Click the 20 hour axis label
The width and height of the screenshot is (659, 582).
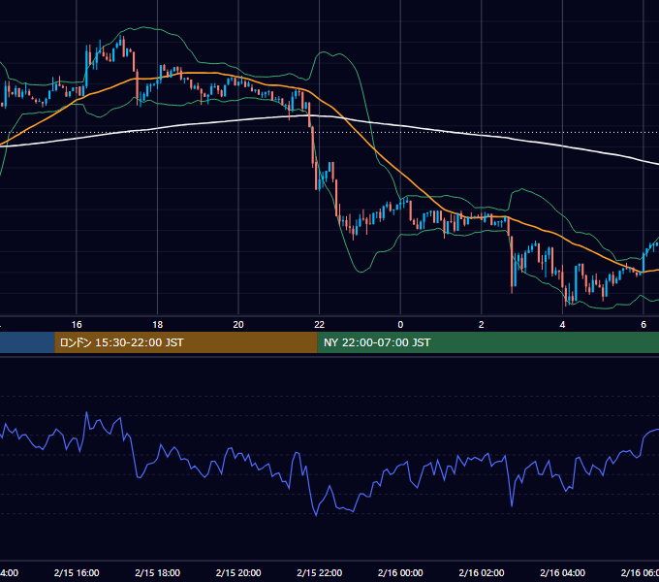click(238, 325)
